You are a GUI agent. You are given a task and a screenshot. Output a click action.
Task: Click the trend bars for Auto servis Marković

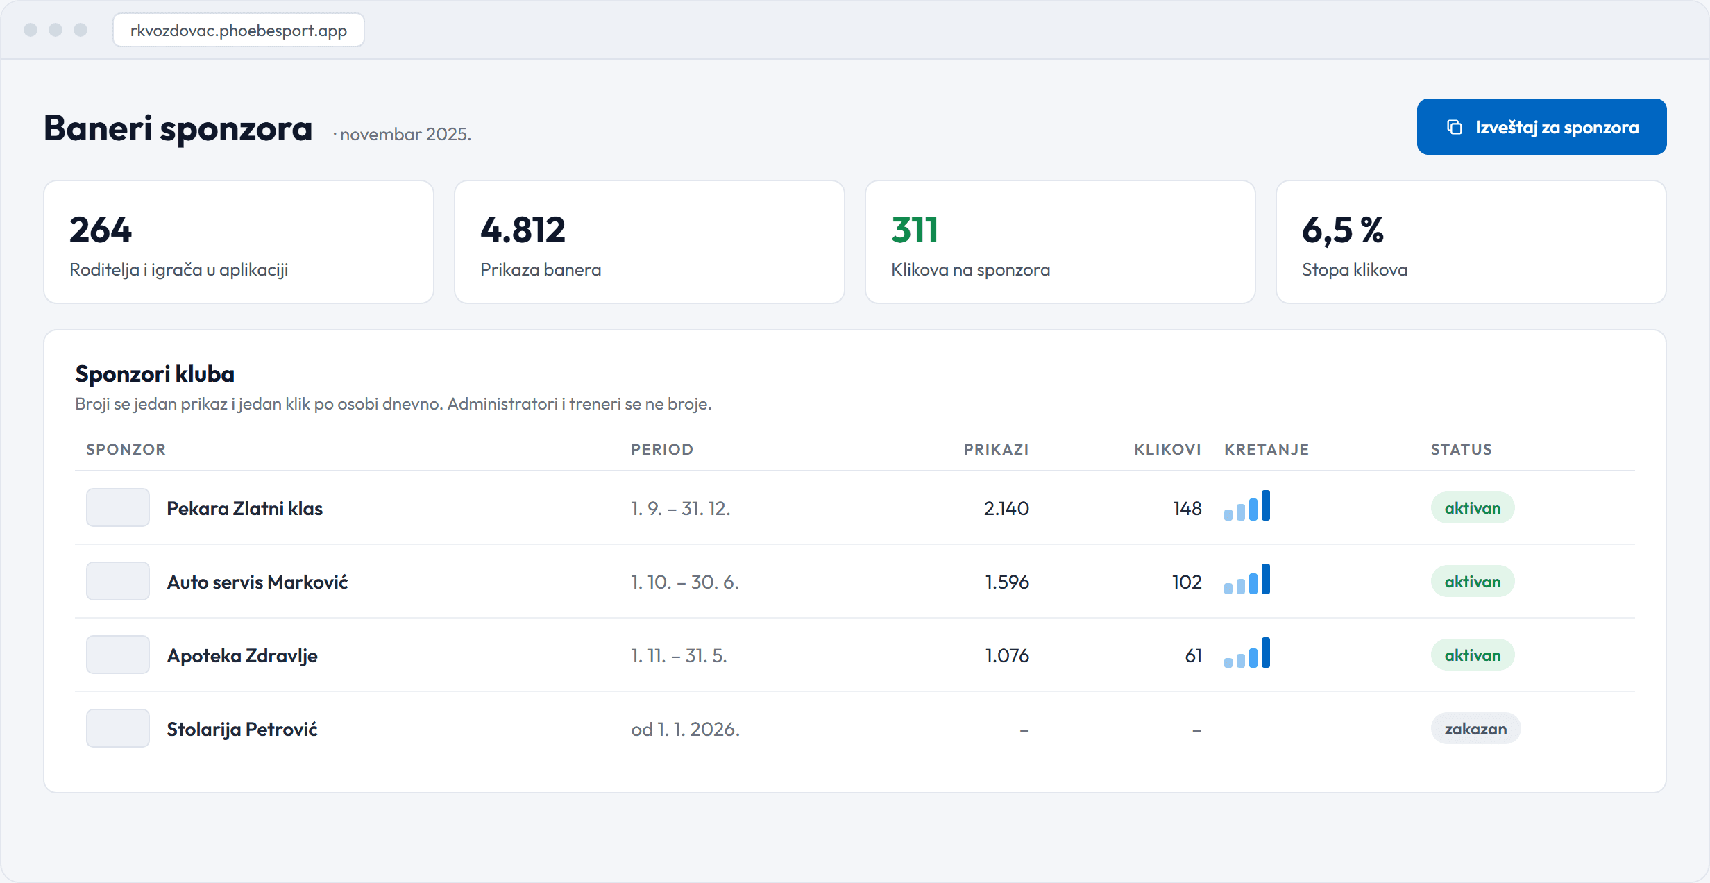point(1247,579)
